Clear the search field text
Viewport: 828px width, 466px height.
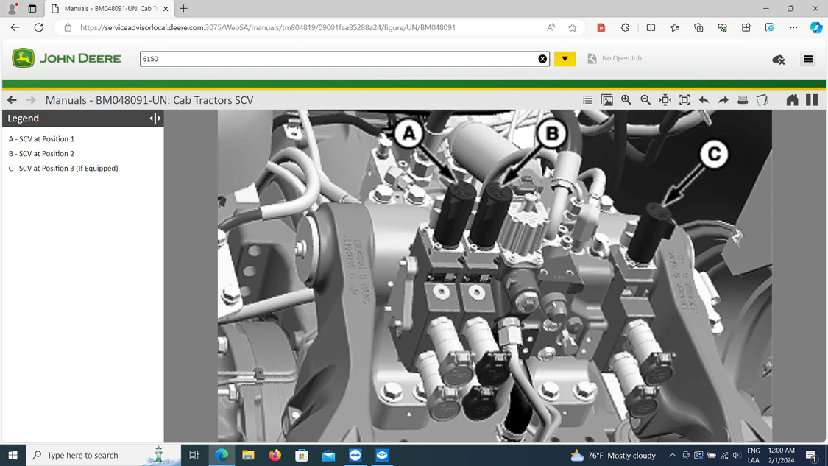click(x=542, y=59)
